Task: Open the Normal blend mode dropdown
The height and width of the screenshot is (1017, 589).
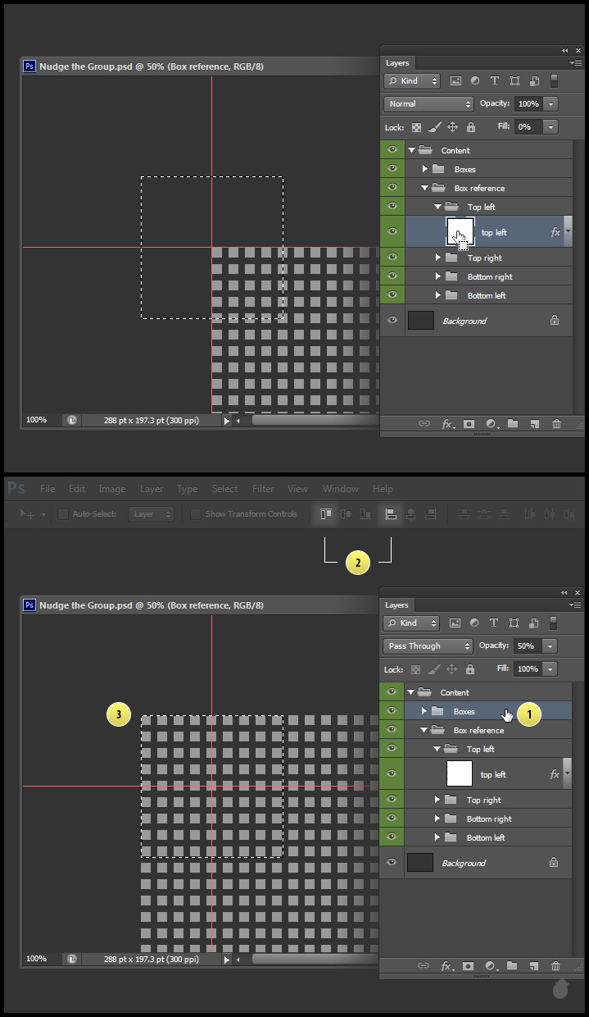Action: coord(428,104)
